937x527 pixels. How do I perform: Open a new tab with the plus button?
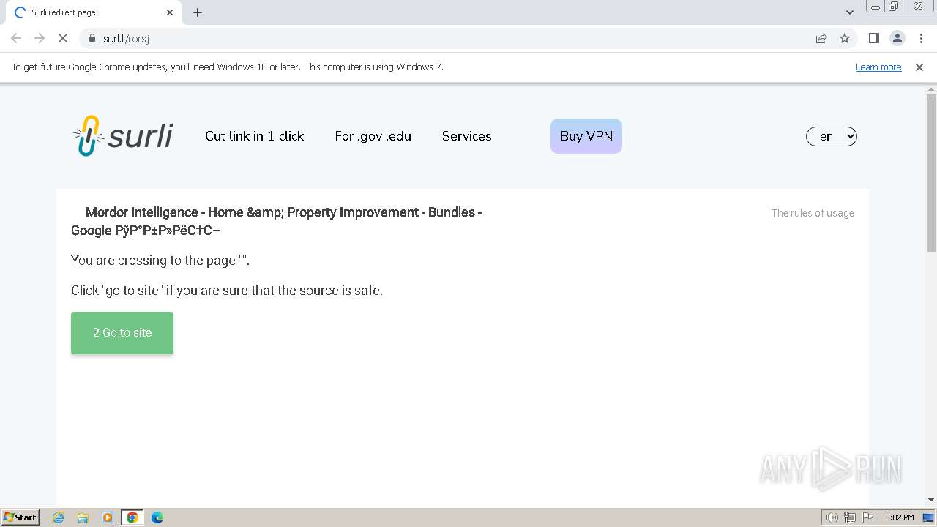click(198, 12)
